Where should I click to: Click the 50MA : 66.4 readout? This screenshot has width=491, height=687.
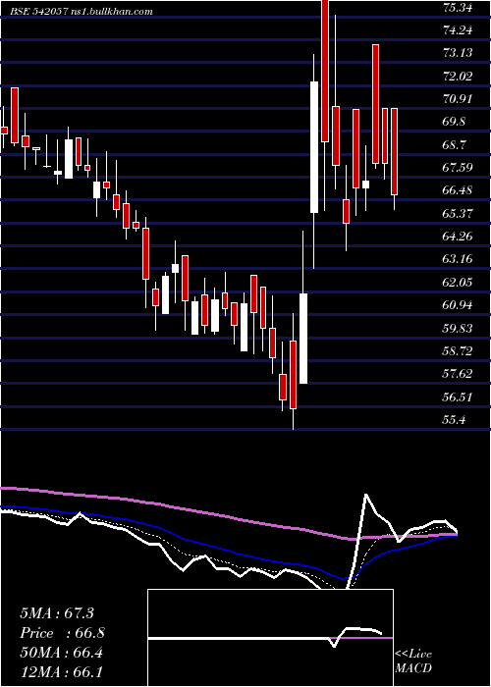tap(62, 653)
